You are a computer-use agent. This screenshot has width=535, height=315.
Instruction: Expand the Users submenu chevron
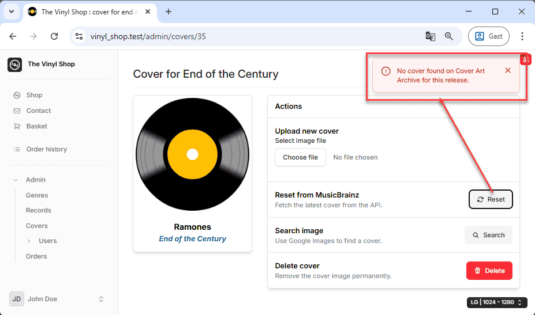point(29,241)
